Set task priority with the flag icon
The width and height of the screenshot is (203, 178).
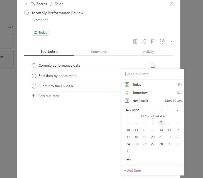153,41
